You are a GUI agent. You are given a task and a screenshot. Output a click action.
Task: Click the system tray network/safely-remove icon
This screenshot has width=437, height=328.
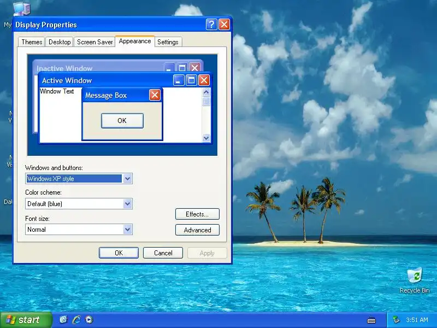click(396, 320)
